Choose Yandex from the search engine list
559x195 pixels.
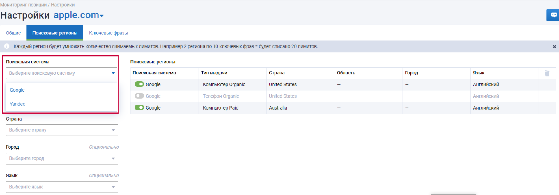(x=17, y=104)
